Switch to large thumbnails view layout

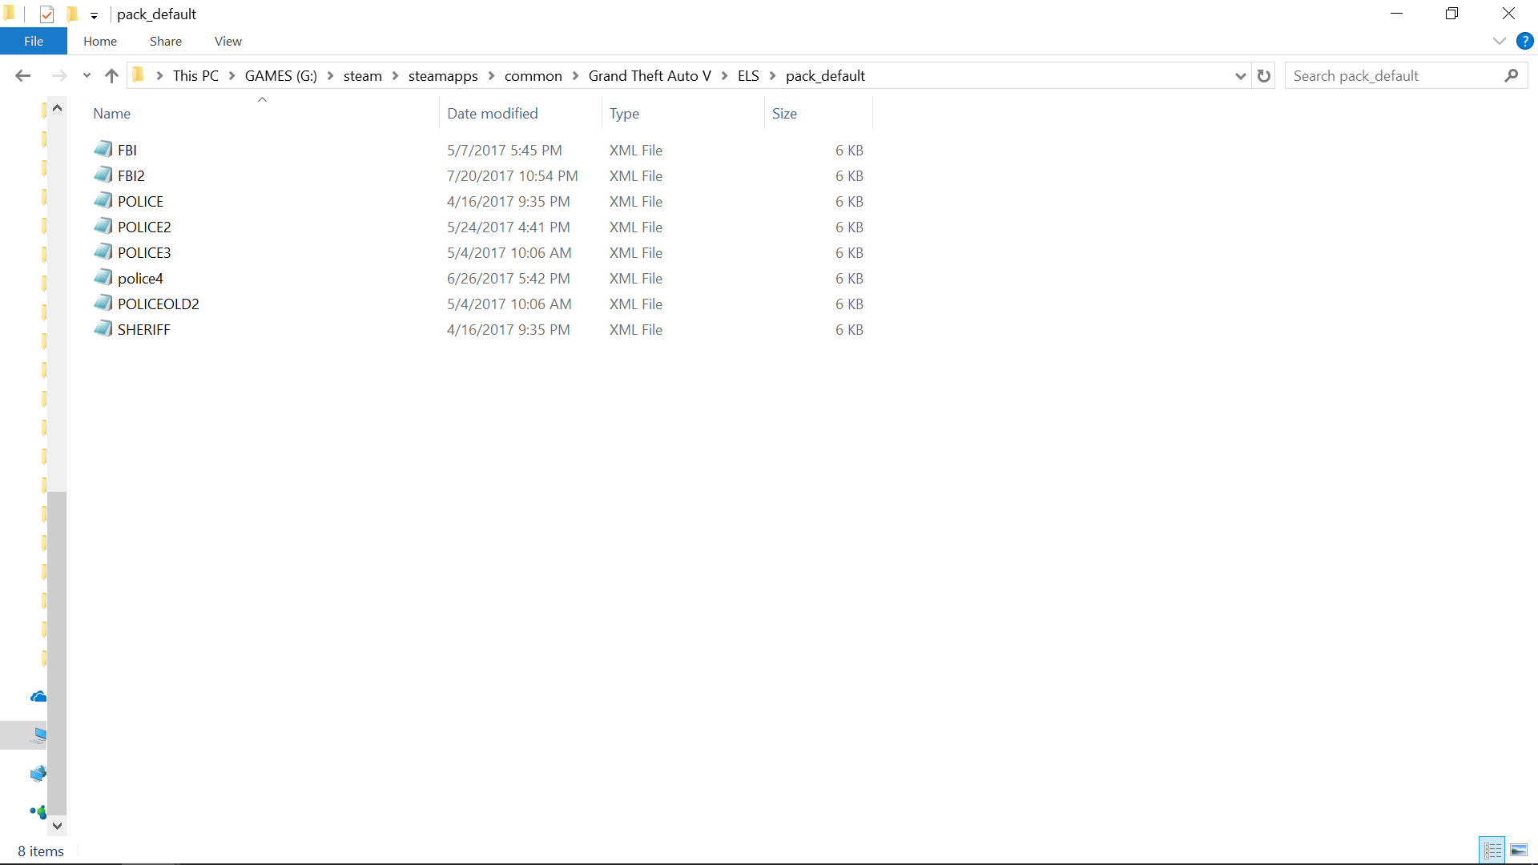tap(1519, 850)
